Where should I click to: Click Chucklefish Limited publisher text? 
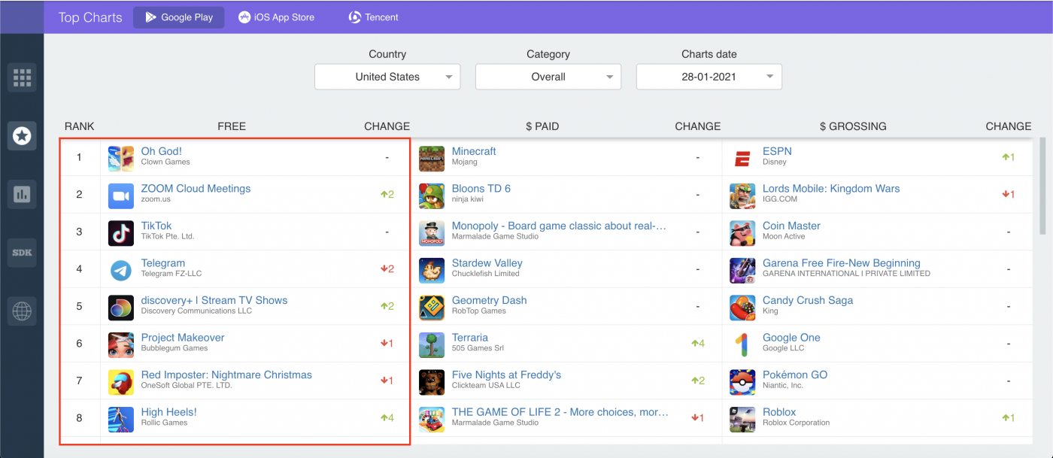click(x=486, y=274)
